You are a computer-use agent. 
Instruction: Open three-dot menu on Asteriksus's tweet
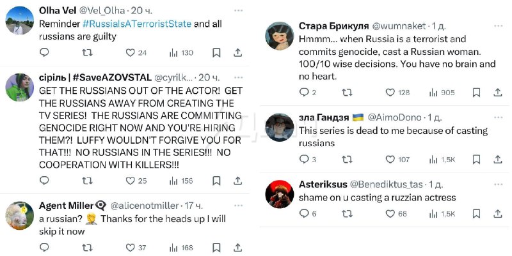point(497,184)
